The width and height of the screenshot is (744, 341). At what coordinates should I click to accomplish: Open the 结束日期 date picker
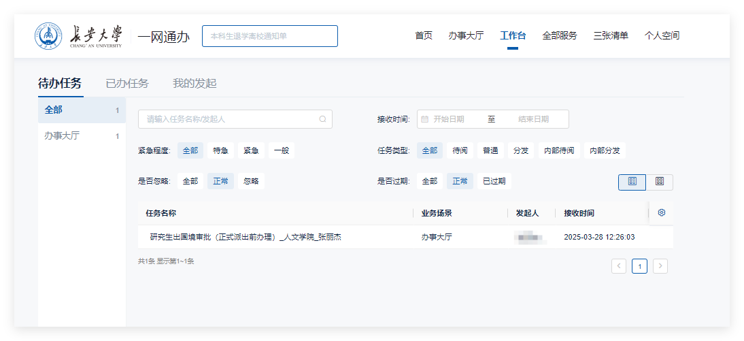point(533,119)
